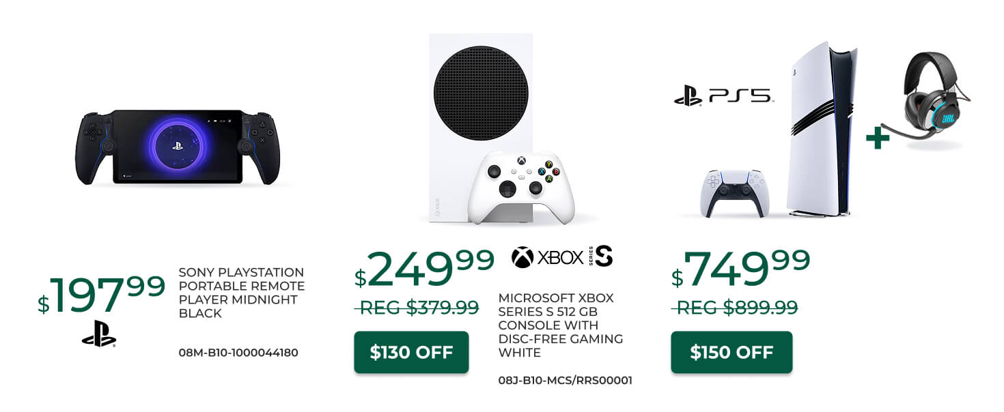Click SKU 08J-B10-MCS/RRS00001 text

point(565,381)
